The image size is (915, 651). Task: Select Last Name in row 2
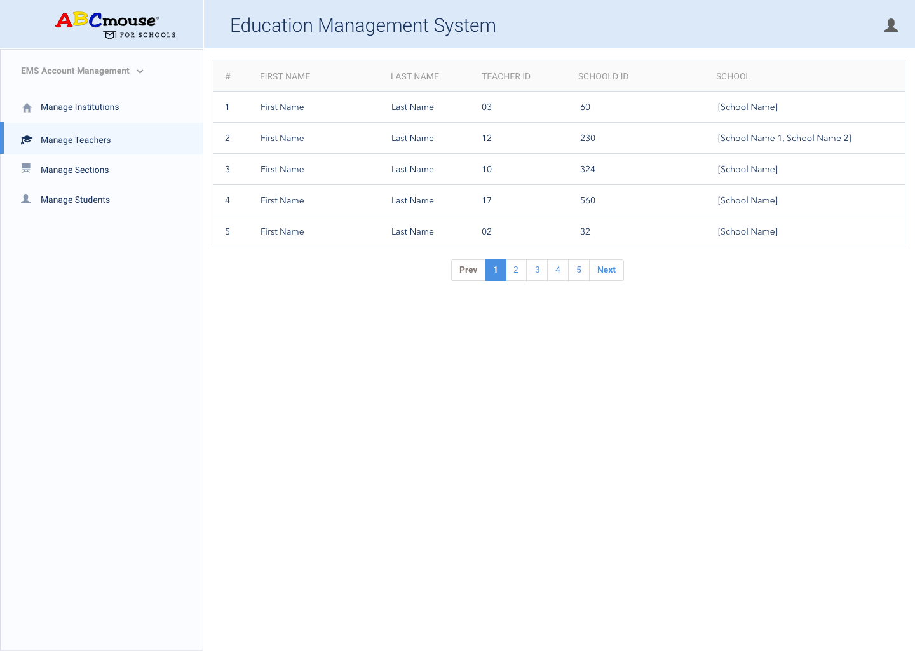(x=412, y=138)
